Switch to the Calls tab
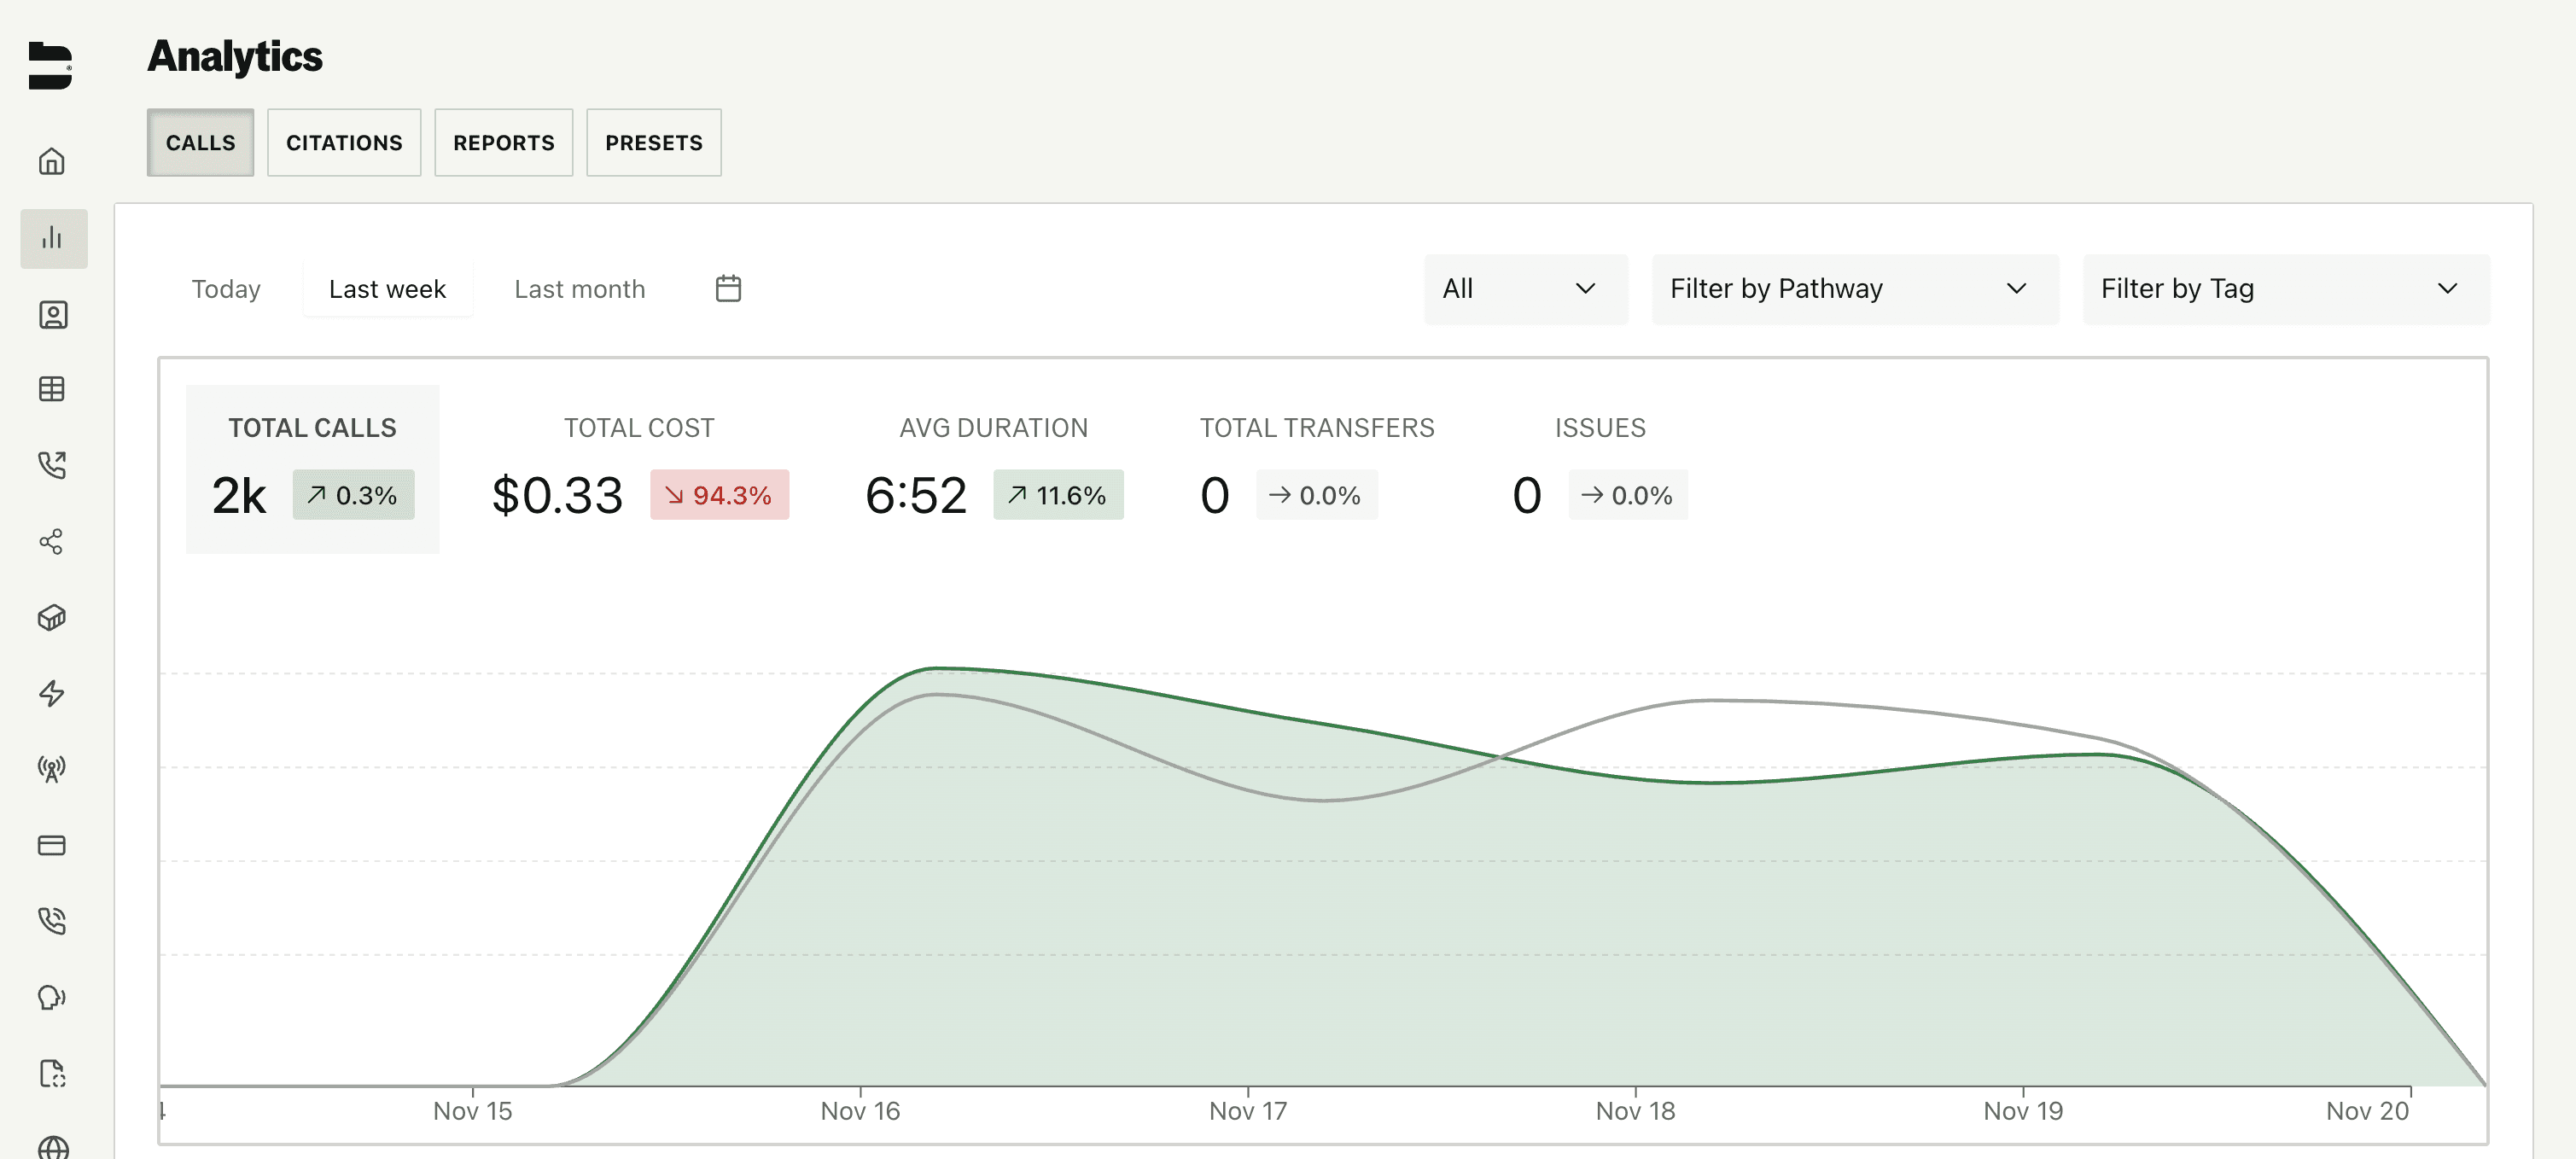The width and height of the screenshot is (2576, 1159). click(200, 142)
